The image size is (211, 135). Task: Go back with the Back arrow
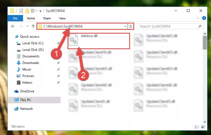pos(13,26)
